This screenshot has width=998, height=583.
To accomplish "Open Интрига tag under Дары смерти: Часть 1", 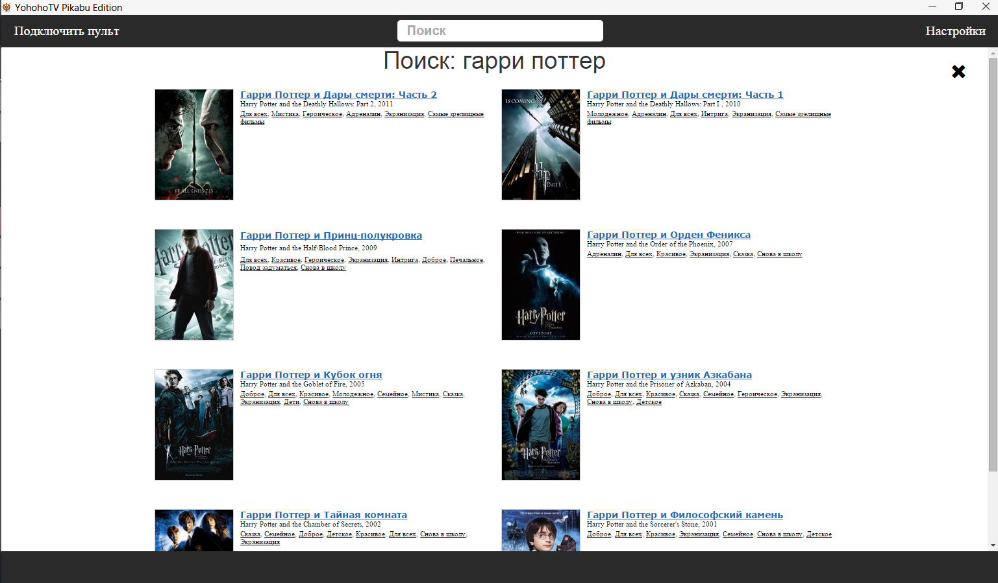I will pos(714,114).
